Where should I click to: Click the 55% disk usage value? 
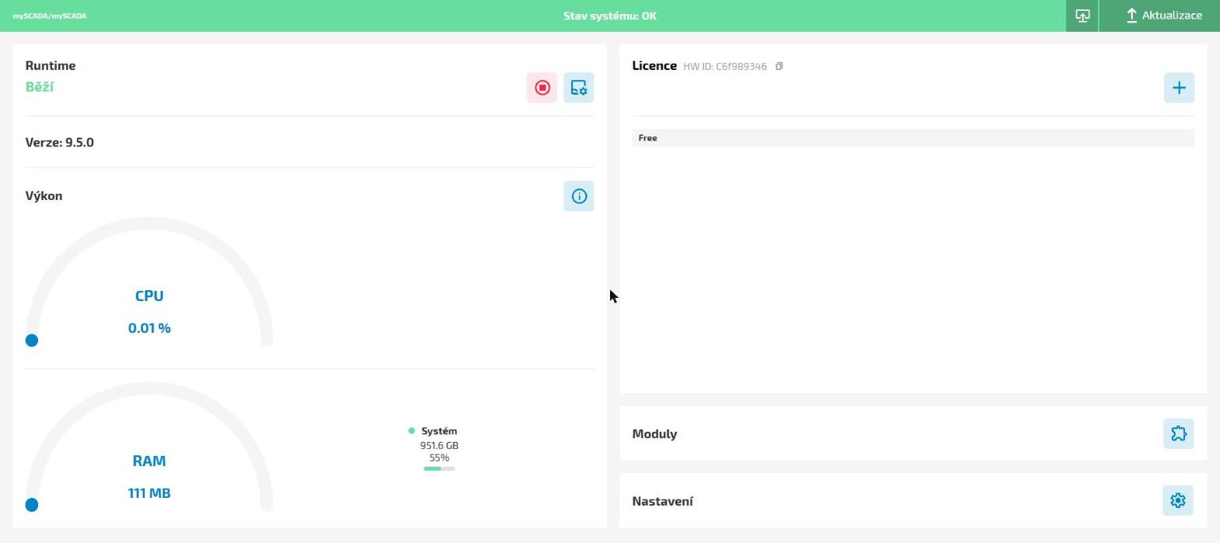tap(439, 458)
